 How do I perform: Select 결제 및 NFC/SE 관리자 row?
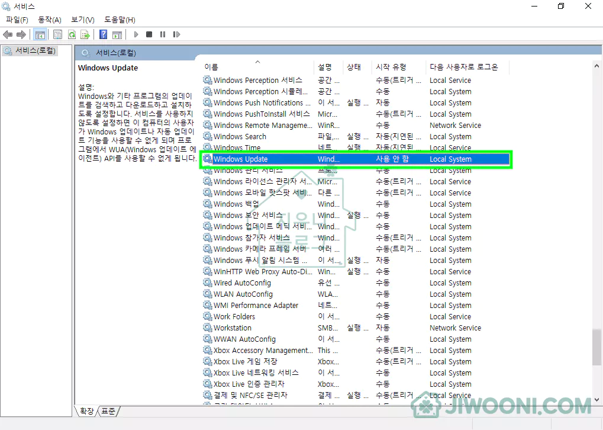tap(356, 396)
